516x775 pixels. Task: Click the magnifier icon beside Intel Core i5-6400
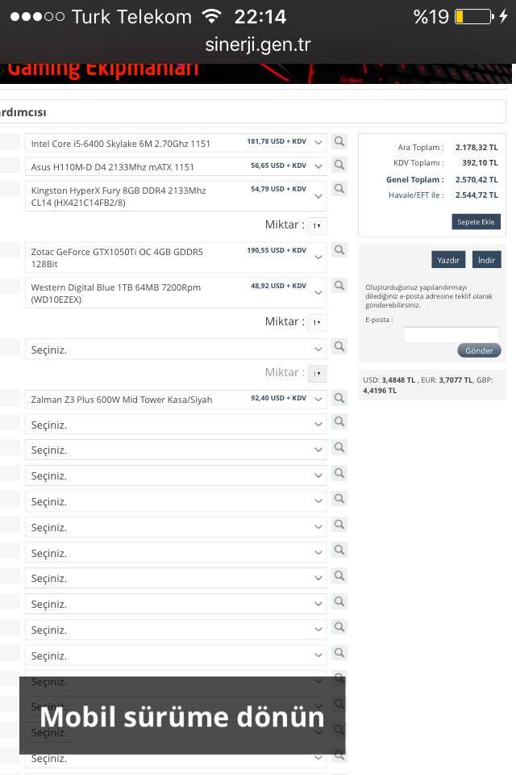tap(339, 142)
